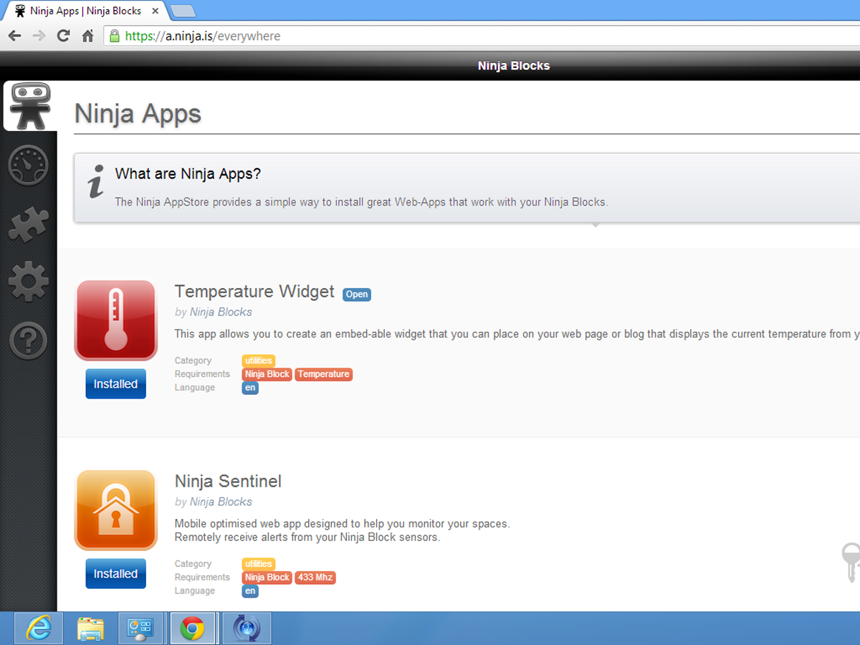Viewport: 860px width, 645px height.
Task: Click en language tag on Ninja Sentinel
Action: pyautogui.click(x=250, y=591)
